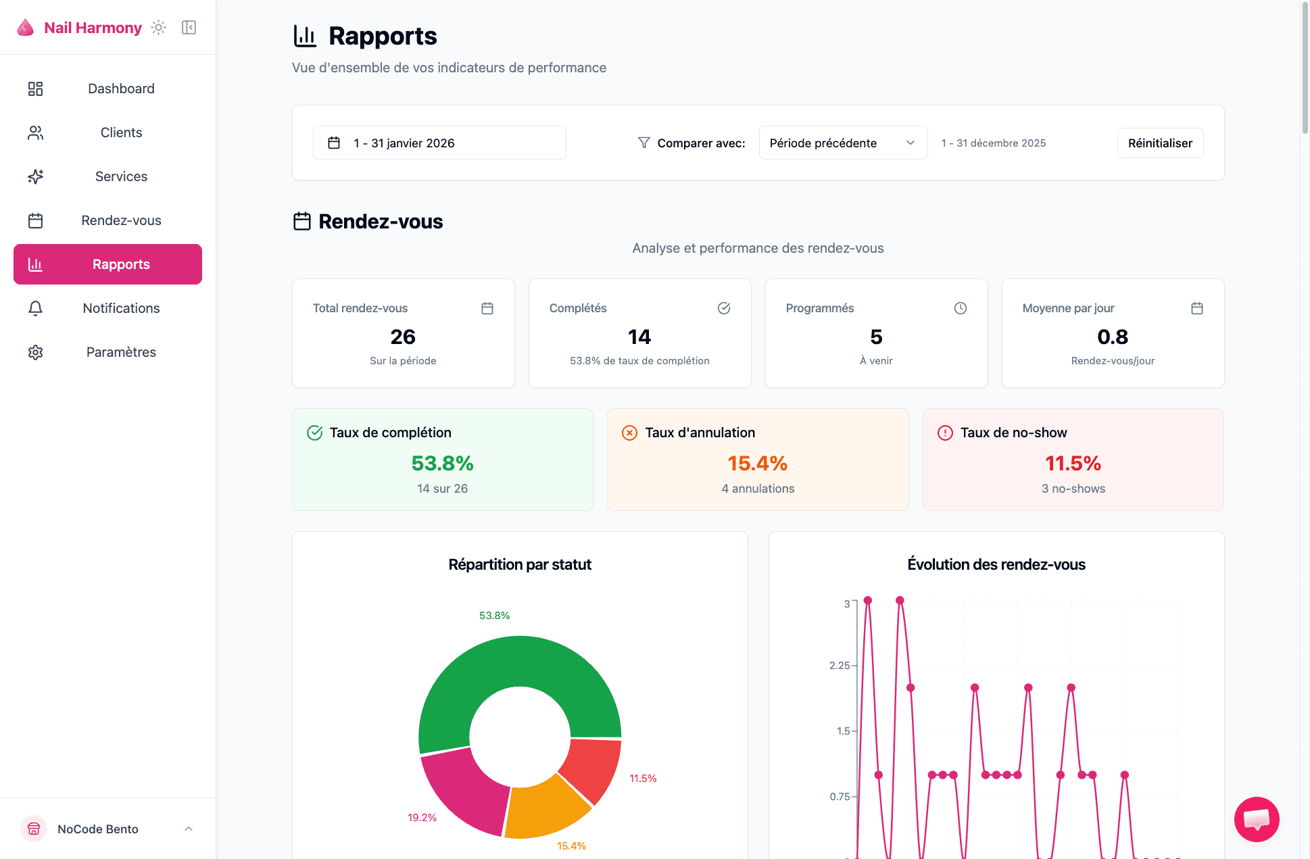Select the Rapports chart icon
The width and height of the screenshot is (1310, 859).
(x=35, y=264)
